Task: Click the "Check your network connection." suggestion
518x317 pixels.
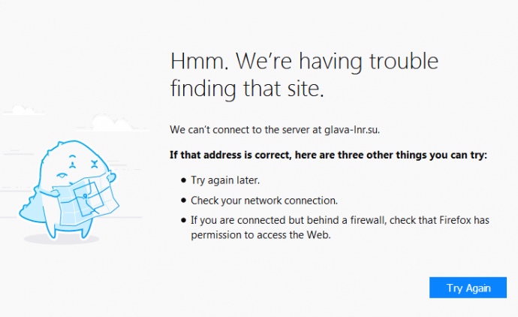Action: coord(264,201)
